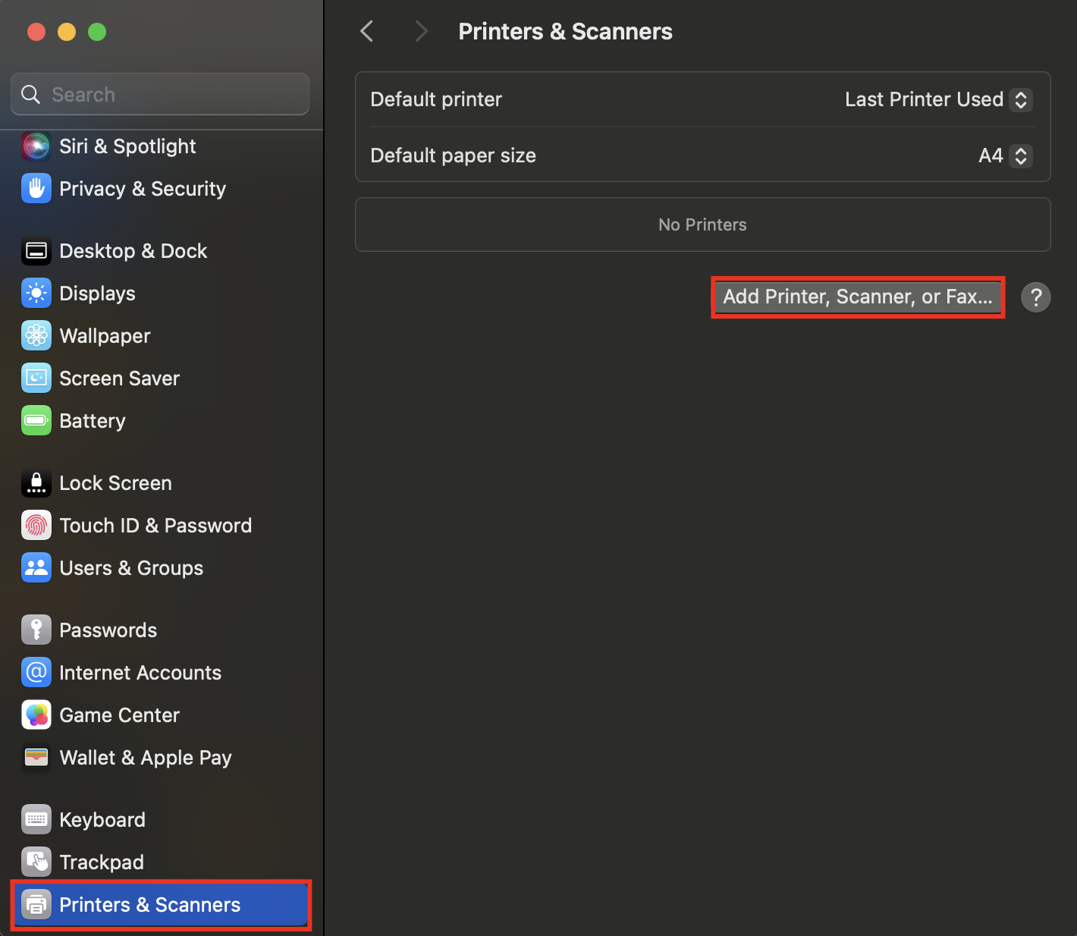
Task: Click Add Printer, Scanner, or Fax button
Action: pyautogui.click(x=857, y=297)
